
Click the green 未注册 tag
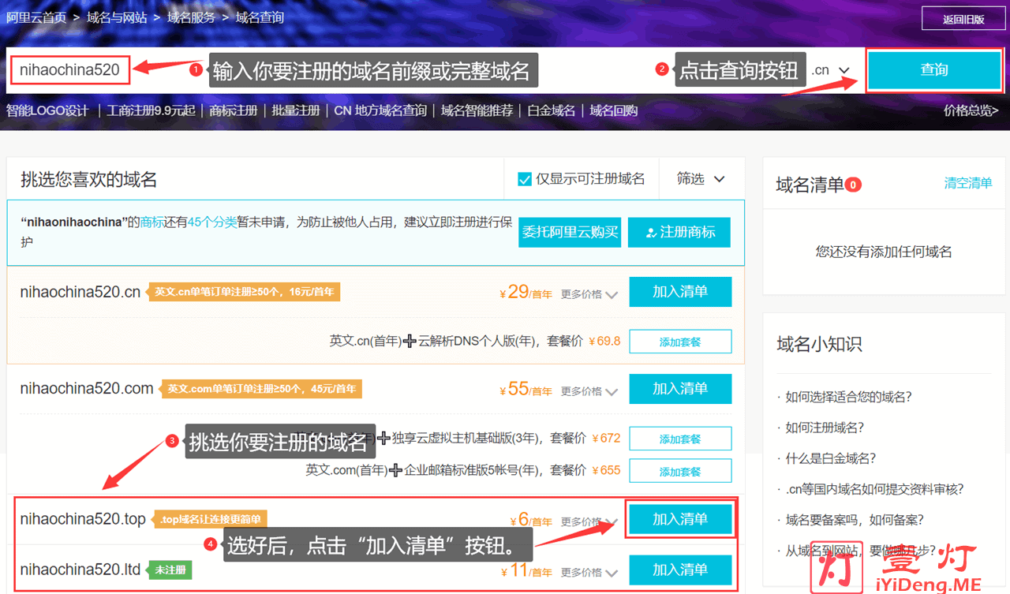pyautogui.click(x=170, y=570)
